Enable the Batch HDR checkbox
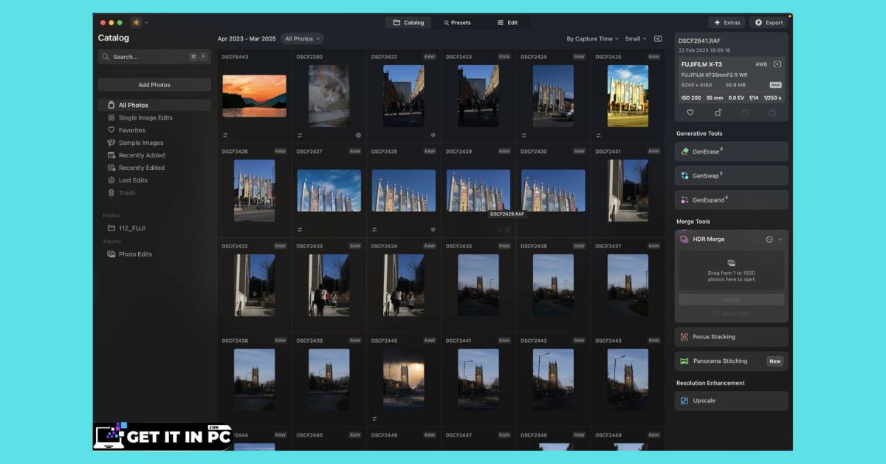Viewport: 886px width, 464px height. tap(716, 314)
